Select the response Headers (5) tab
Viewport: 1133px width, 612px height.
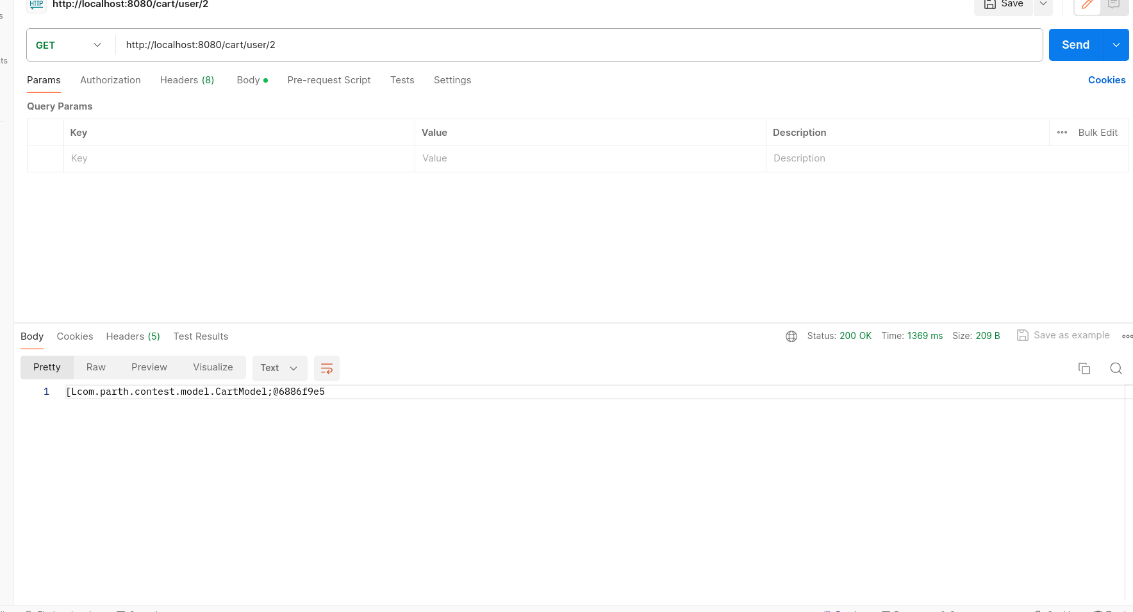(x=133, y=336)
